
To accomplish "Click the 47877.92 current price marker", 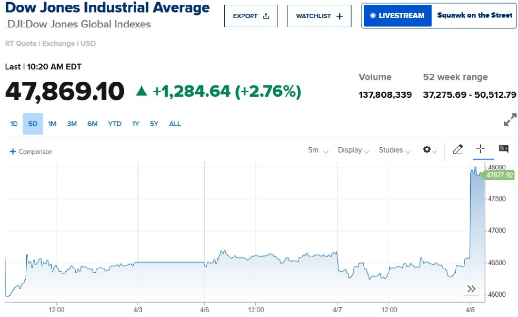I will (x=499, y=175).
